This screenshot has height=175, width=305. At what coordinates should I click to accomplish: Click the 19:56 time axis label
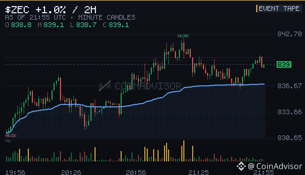click(x=15, y=173)
